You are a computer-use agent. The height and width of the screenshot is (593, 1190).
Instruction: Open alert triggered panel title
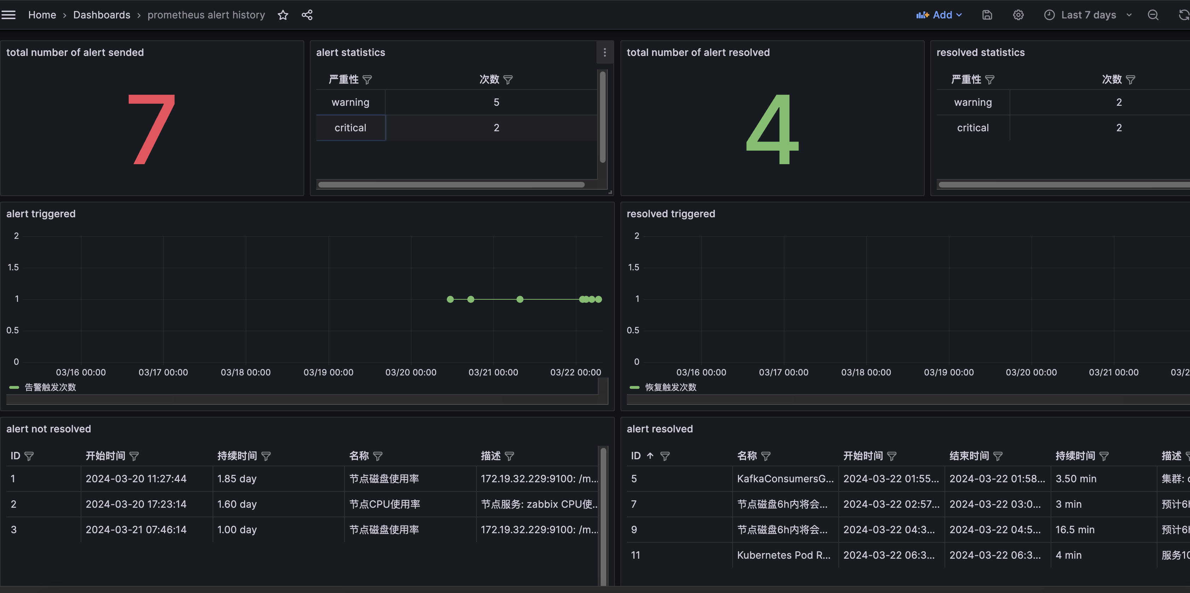coord(41,214)
